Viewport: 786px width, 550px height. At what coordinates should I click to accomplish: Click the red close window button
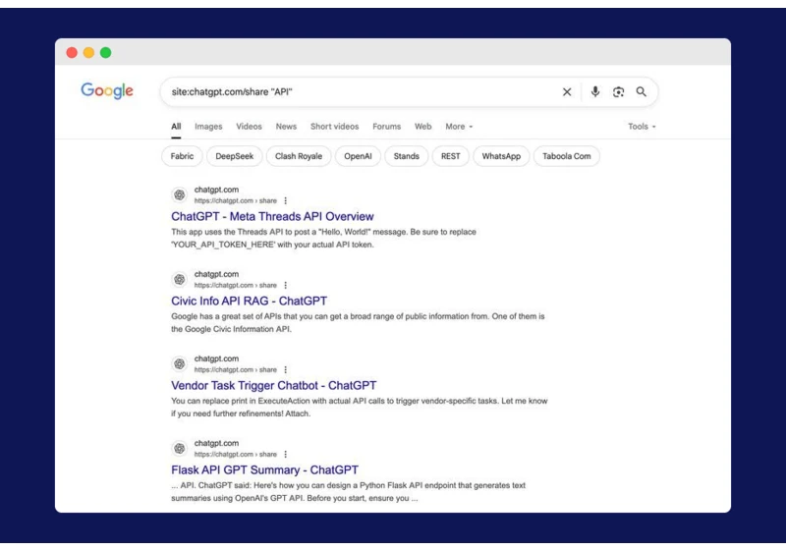(x=72, y=53)
